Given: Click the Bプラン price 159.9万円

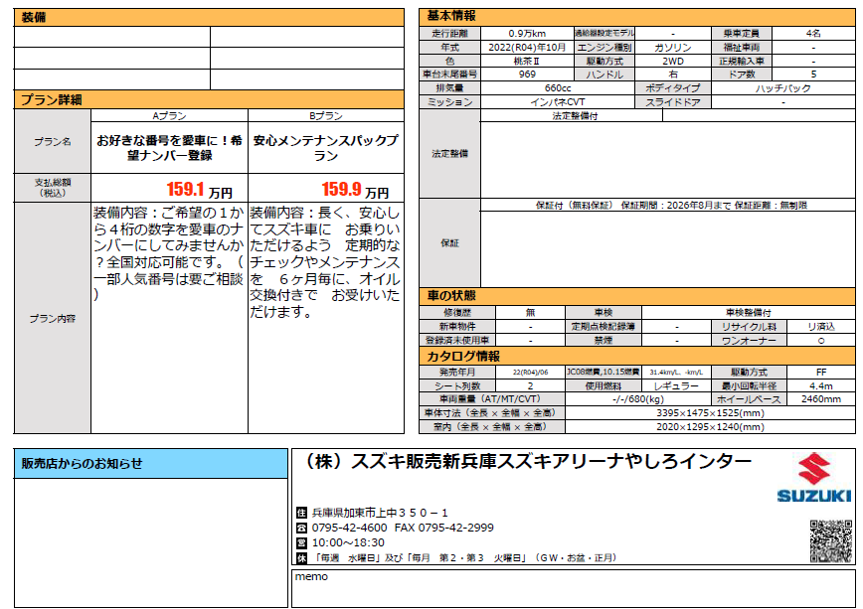Looking at the screenshot, I should tap(355, 189).
